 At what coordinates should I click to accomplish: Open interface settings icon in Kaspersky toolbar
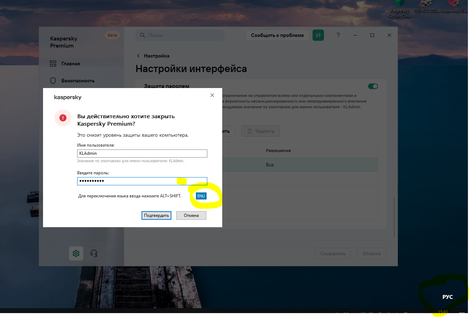point(318,35)
